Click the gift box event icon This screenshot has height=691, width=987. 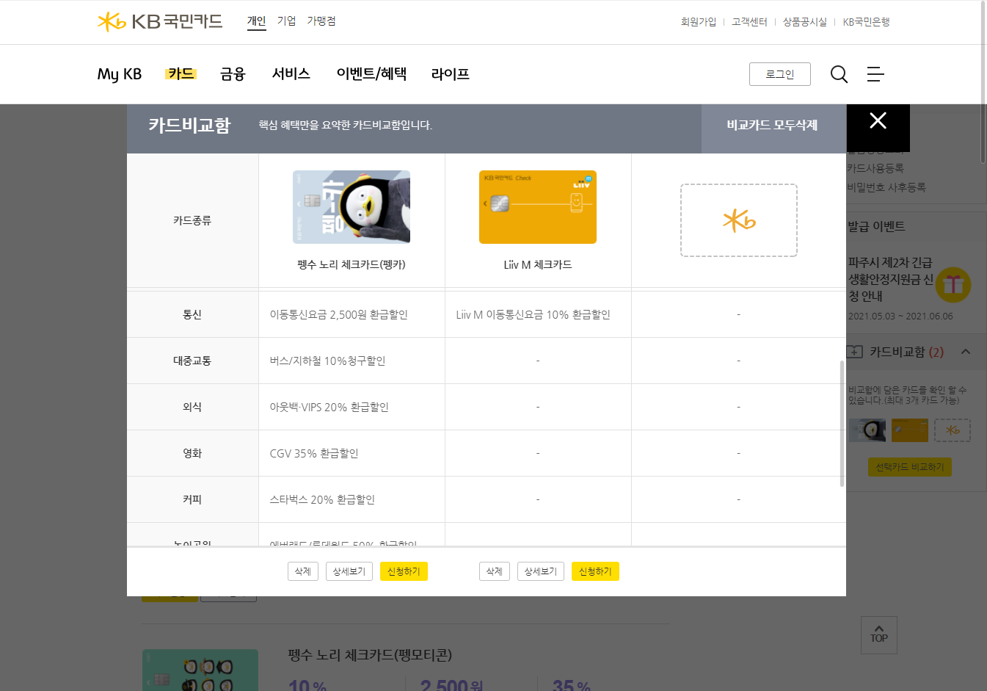pyautogui.click(x=953, y=285)
